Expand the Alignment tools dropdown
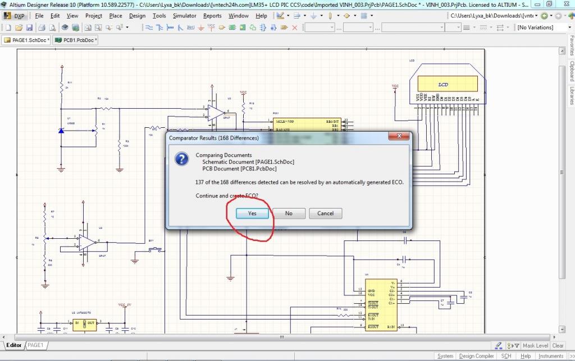 (x=305, y=16)
